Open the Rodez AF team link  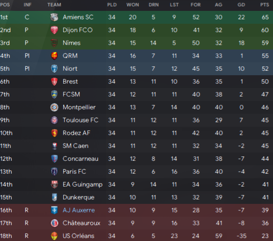pos(77,133)
